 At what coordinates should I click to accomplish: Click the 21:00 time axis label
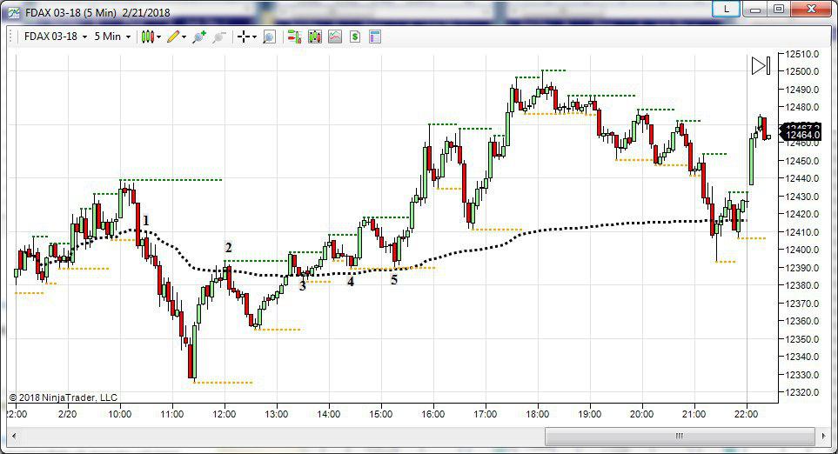(x=694, y=414)
